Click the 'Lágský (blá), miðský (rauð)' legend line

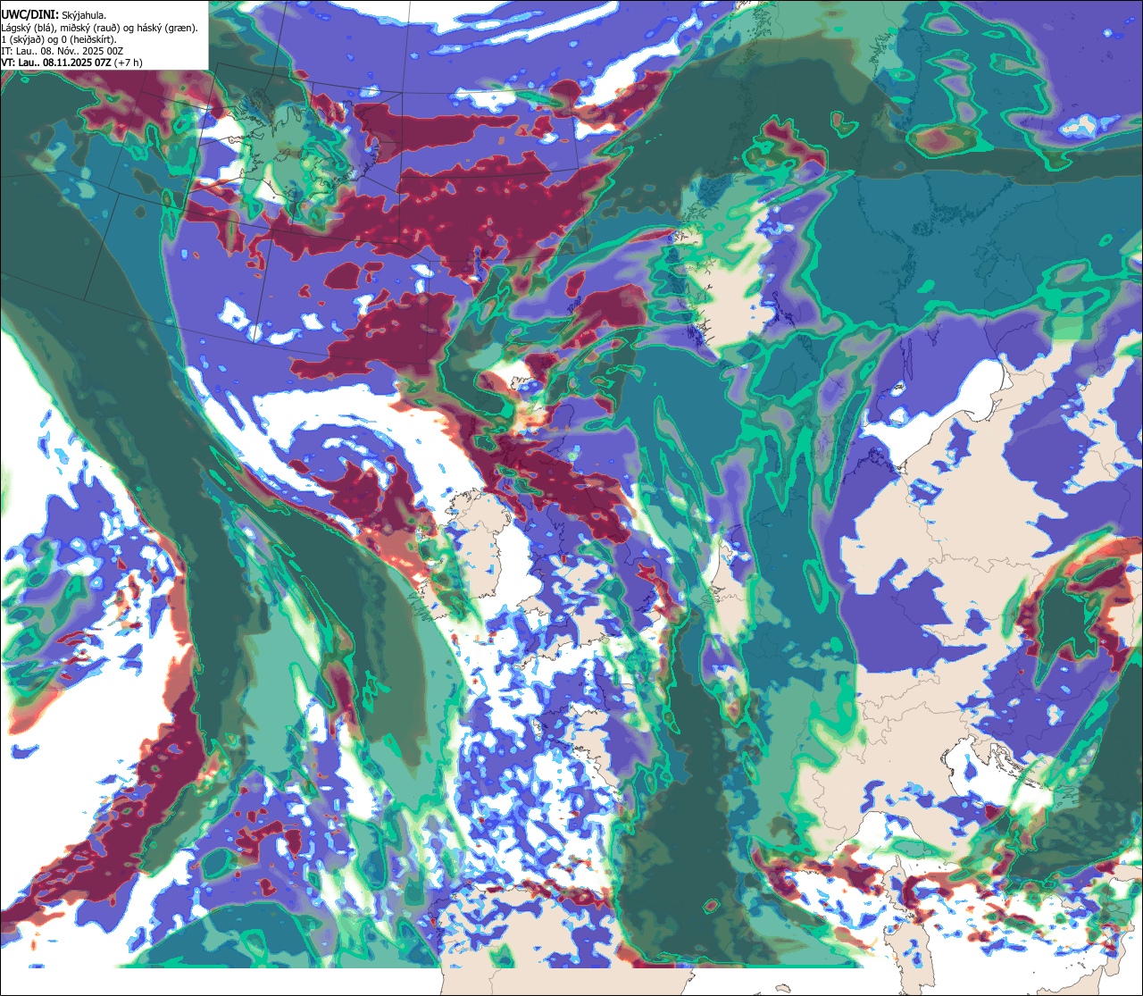tap(100, 28)
